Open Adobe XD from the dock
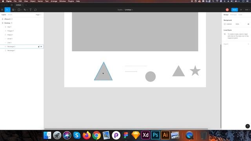Screen dimensions: 251x141 [x=146, y=135]
